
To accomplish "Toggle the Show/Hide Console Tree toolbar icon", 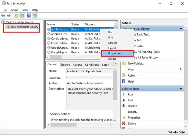I will pyautogui.click(x=22, y=16).
